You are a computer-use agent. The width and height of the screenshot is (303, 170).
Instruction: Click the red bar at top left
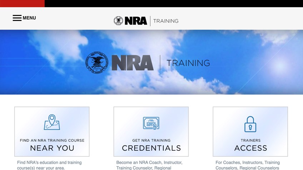(22, 4)
